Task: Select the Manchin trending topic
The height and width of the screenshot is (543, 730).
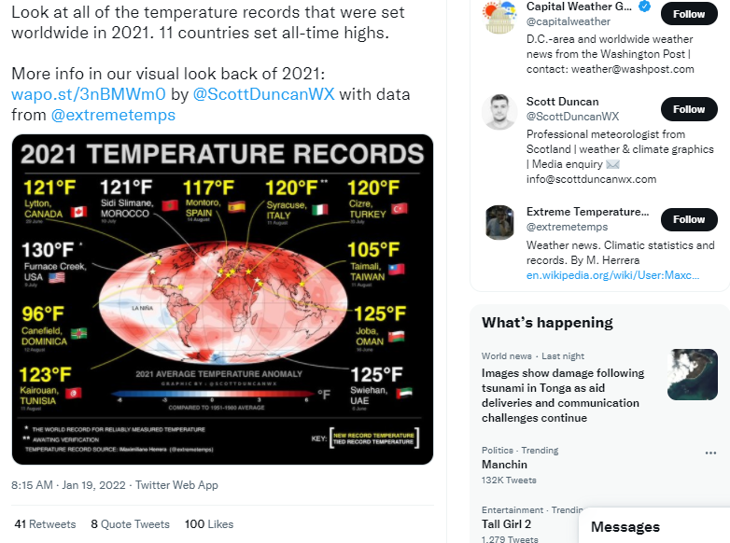Action: (x=505, y=465)
